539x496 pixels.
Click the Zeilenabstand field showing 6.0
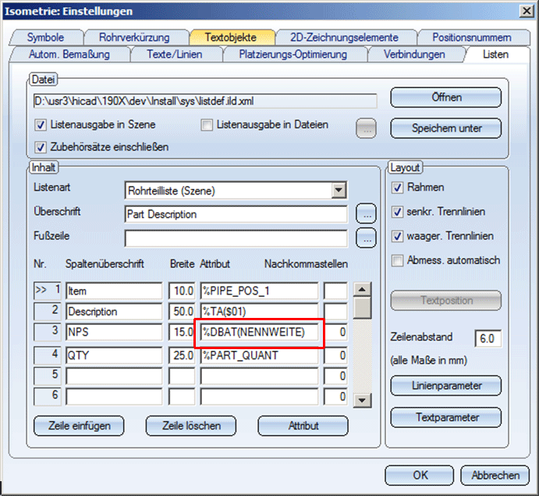(488, 338)
